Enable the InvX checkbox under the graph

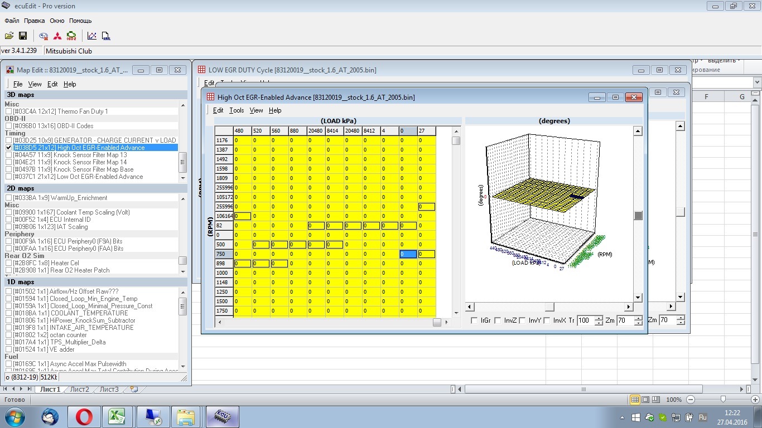(x=547, y=320)
